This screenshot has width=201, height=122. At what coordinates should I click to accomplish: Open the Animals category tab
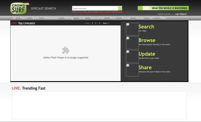click(x=126, y=18)
